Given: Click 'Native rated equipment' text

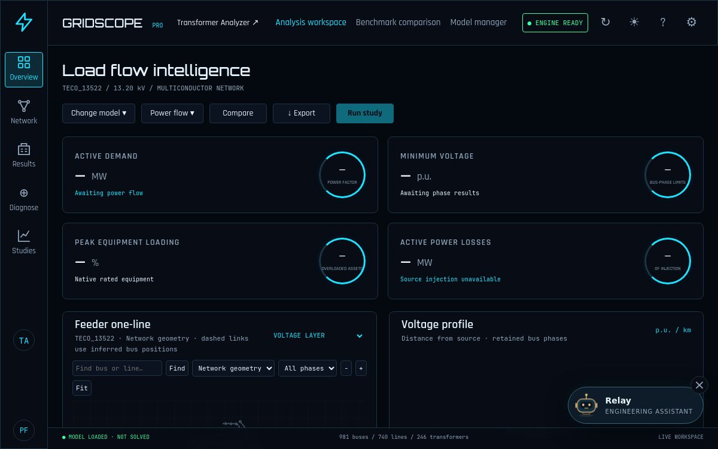Looking at the screenshot, I should pyautogui.click(x=114, y=279).
